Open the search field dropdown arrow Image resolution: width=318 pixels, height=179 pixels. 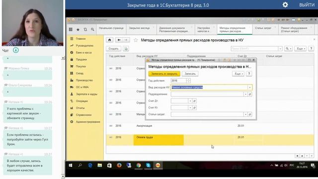280,49
